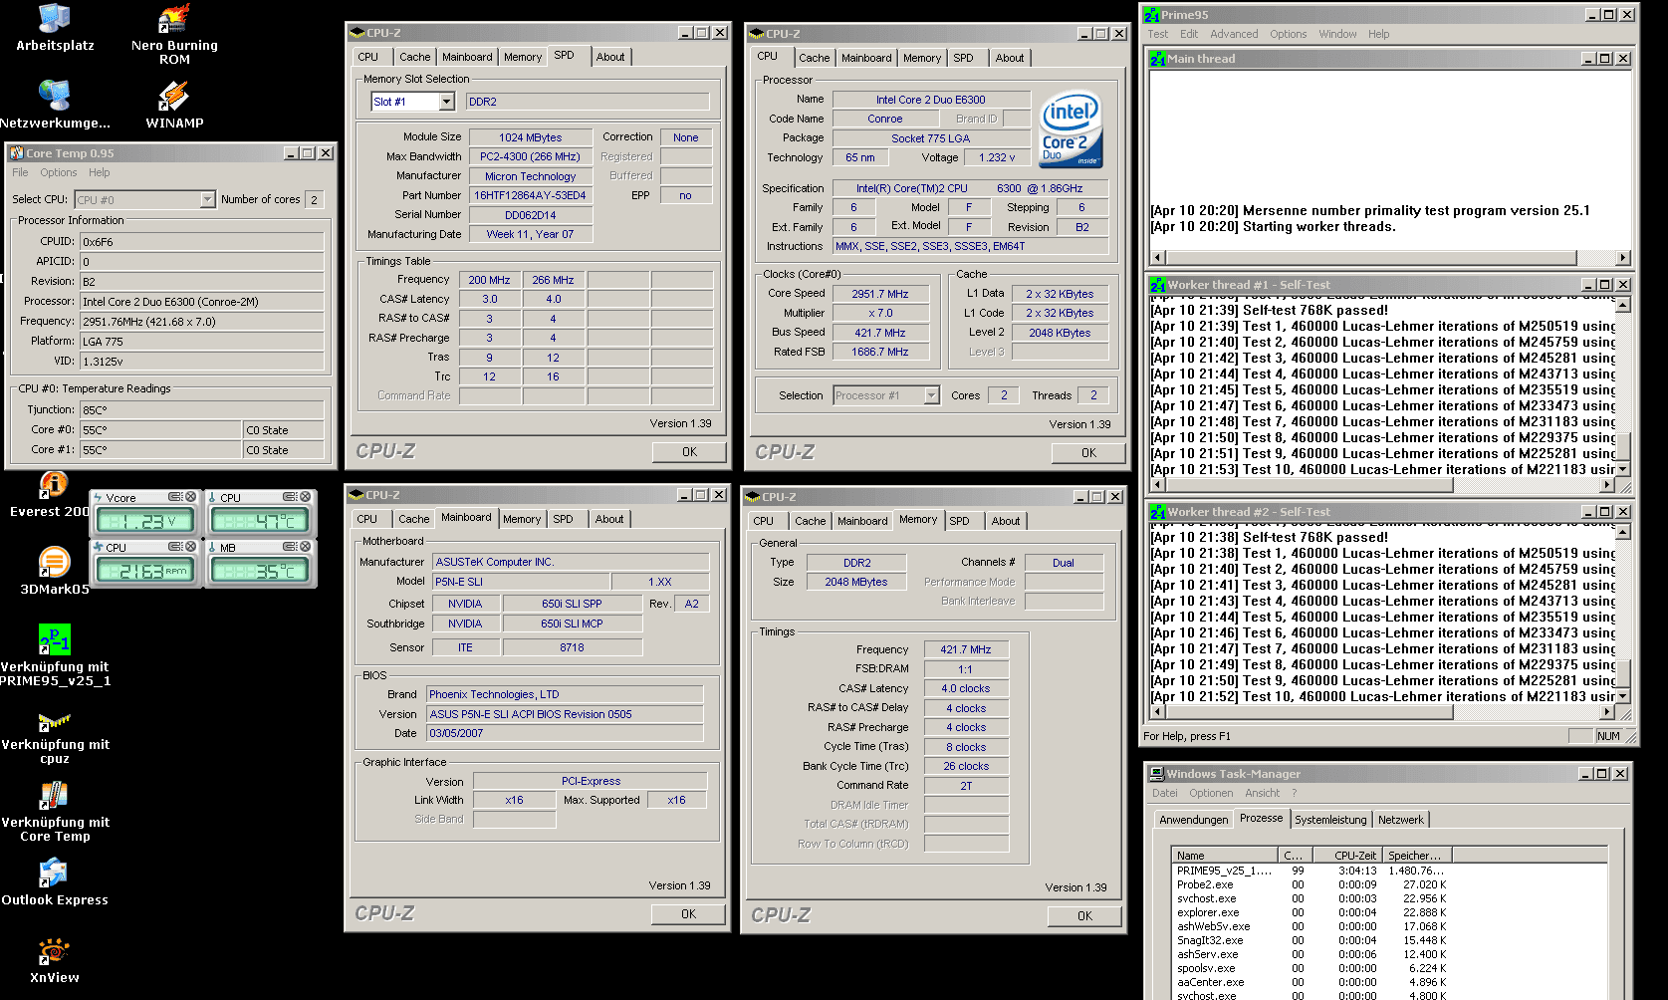
Task: Open Core Temp File menu
Action: point(20,173)
